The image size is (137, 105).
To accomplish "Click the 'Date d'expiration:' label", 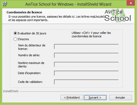I will pyautogui.click(x=29, y=73).
